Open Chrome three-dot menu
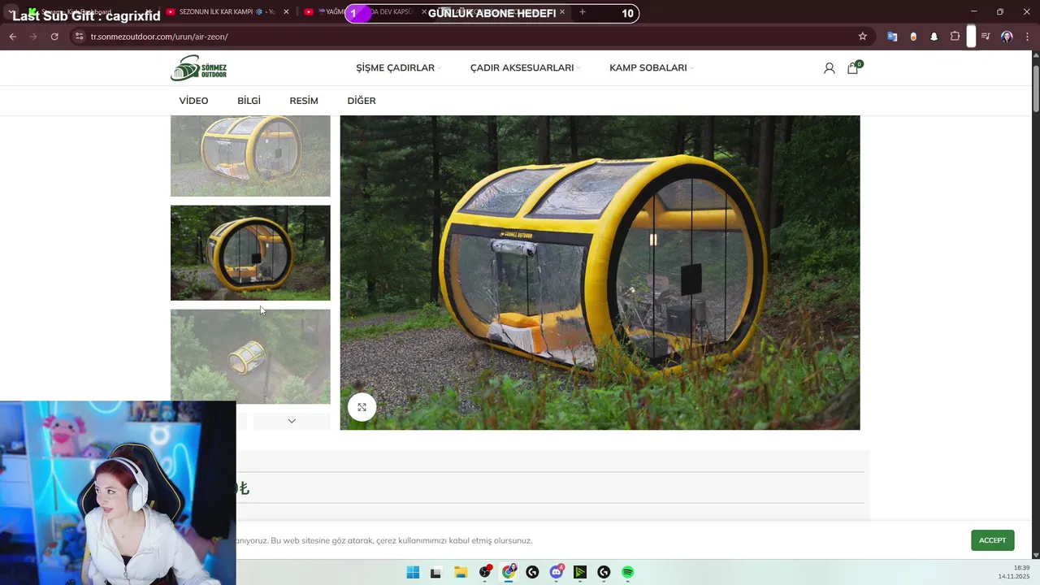The width and height of the screenshot is (1040, 585). point(1027,37)
